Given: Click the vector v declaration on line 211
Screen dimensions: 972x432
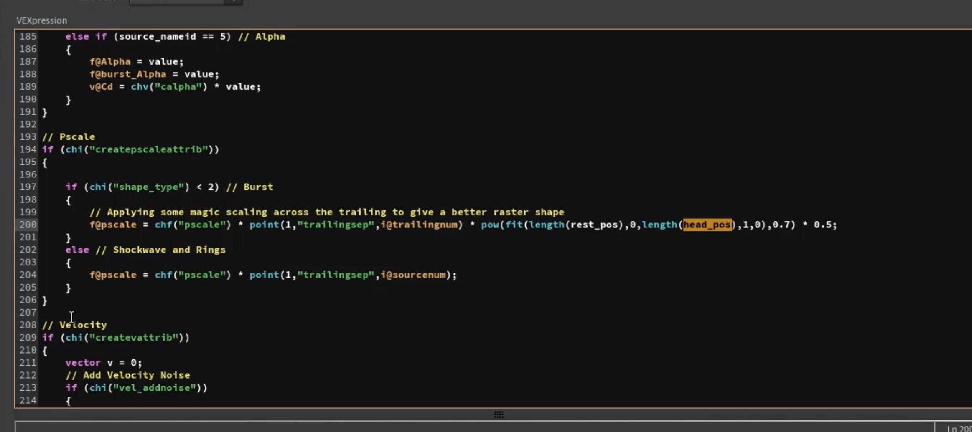Looking at the screenshot, I should coord(104,363).
